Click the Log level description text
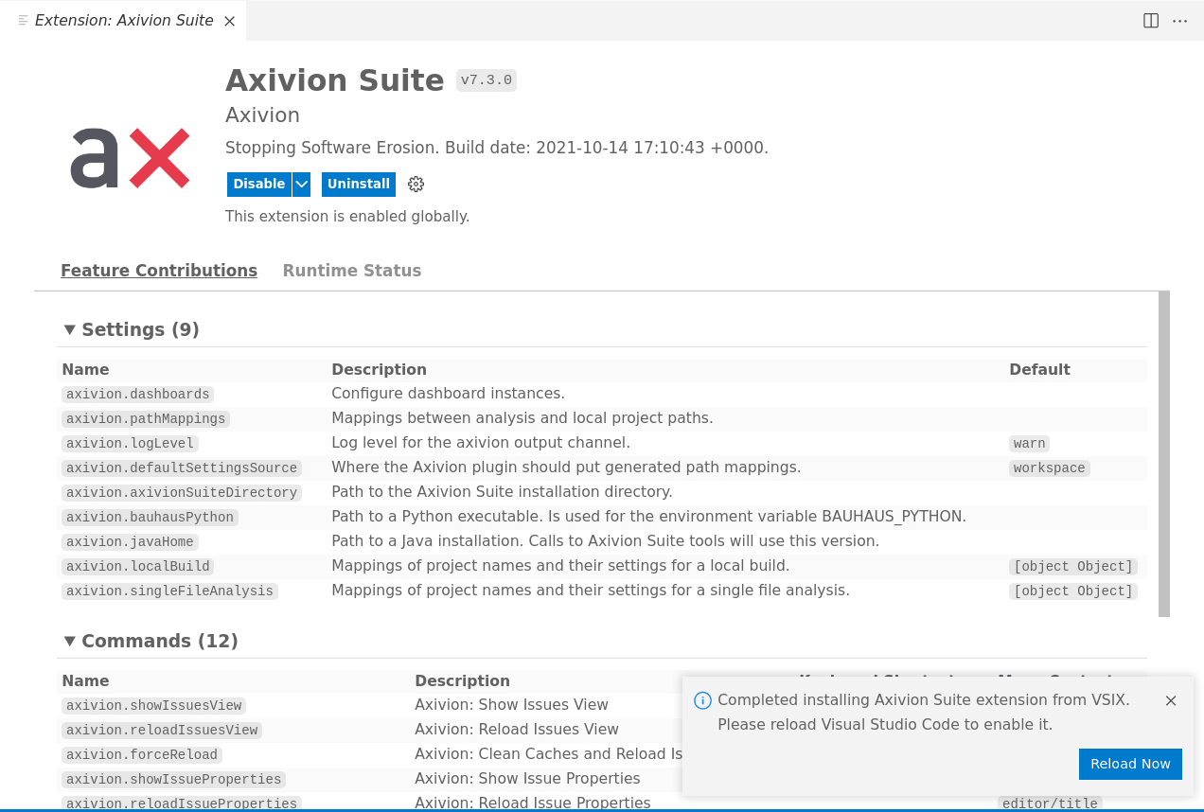The width and height of the screenshot is (1204, 812). 481,443
